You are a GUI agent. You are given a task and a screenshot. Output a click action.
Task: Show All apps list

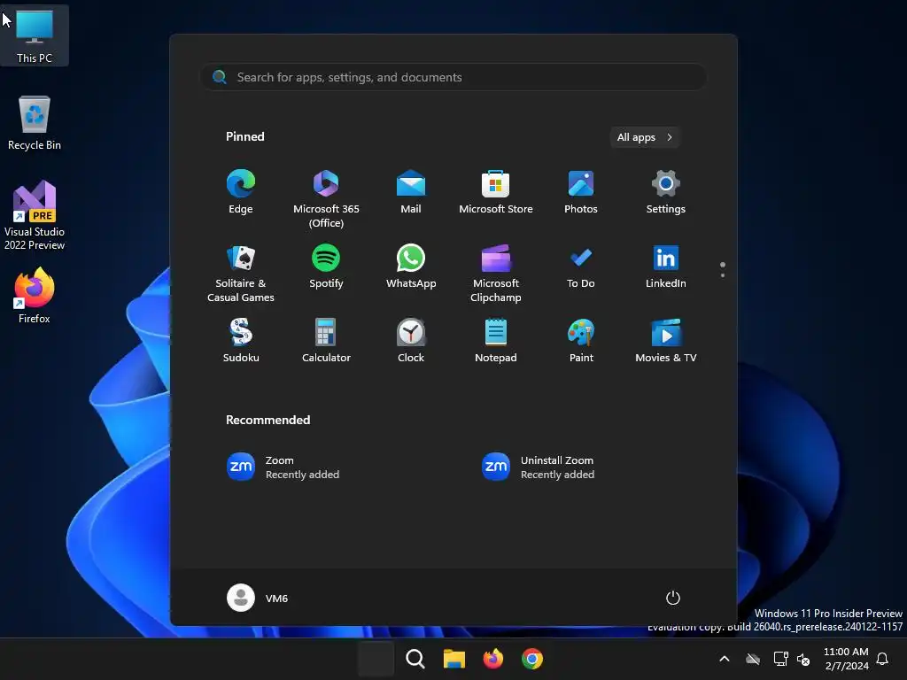tap(645, 137)
